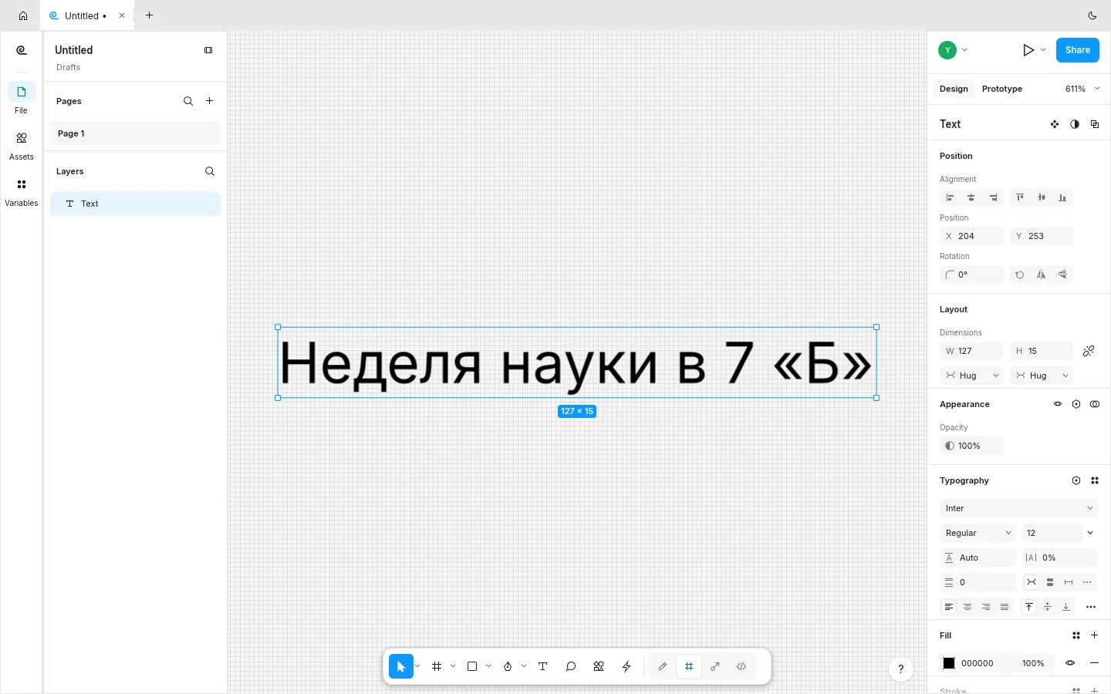The image size is (1111, 694).
Task: Toggle layer visibility in Appearance
Action: (x=1058, y=404)
